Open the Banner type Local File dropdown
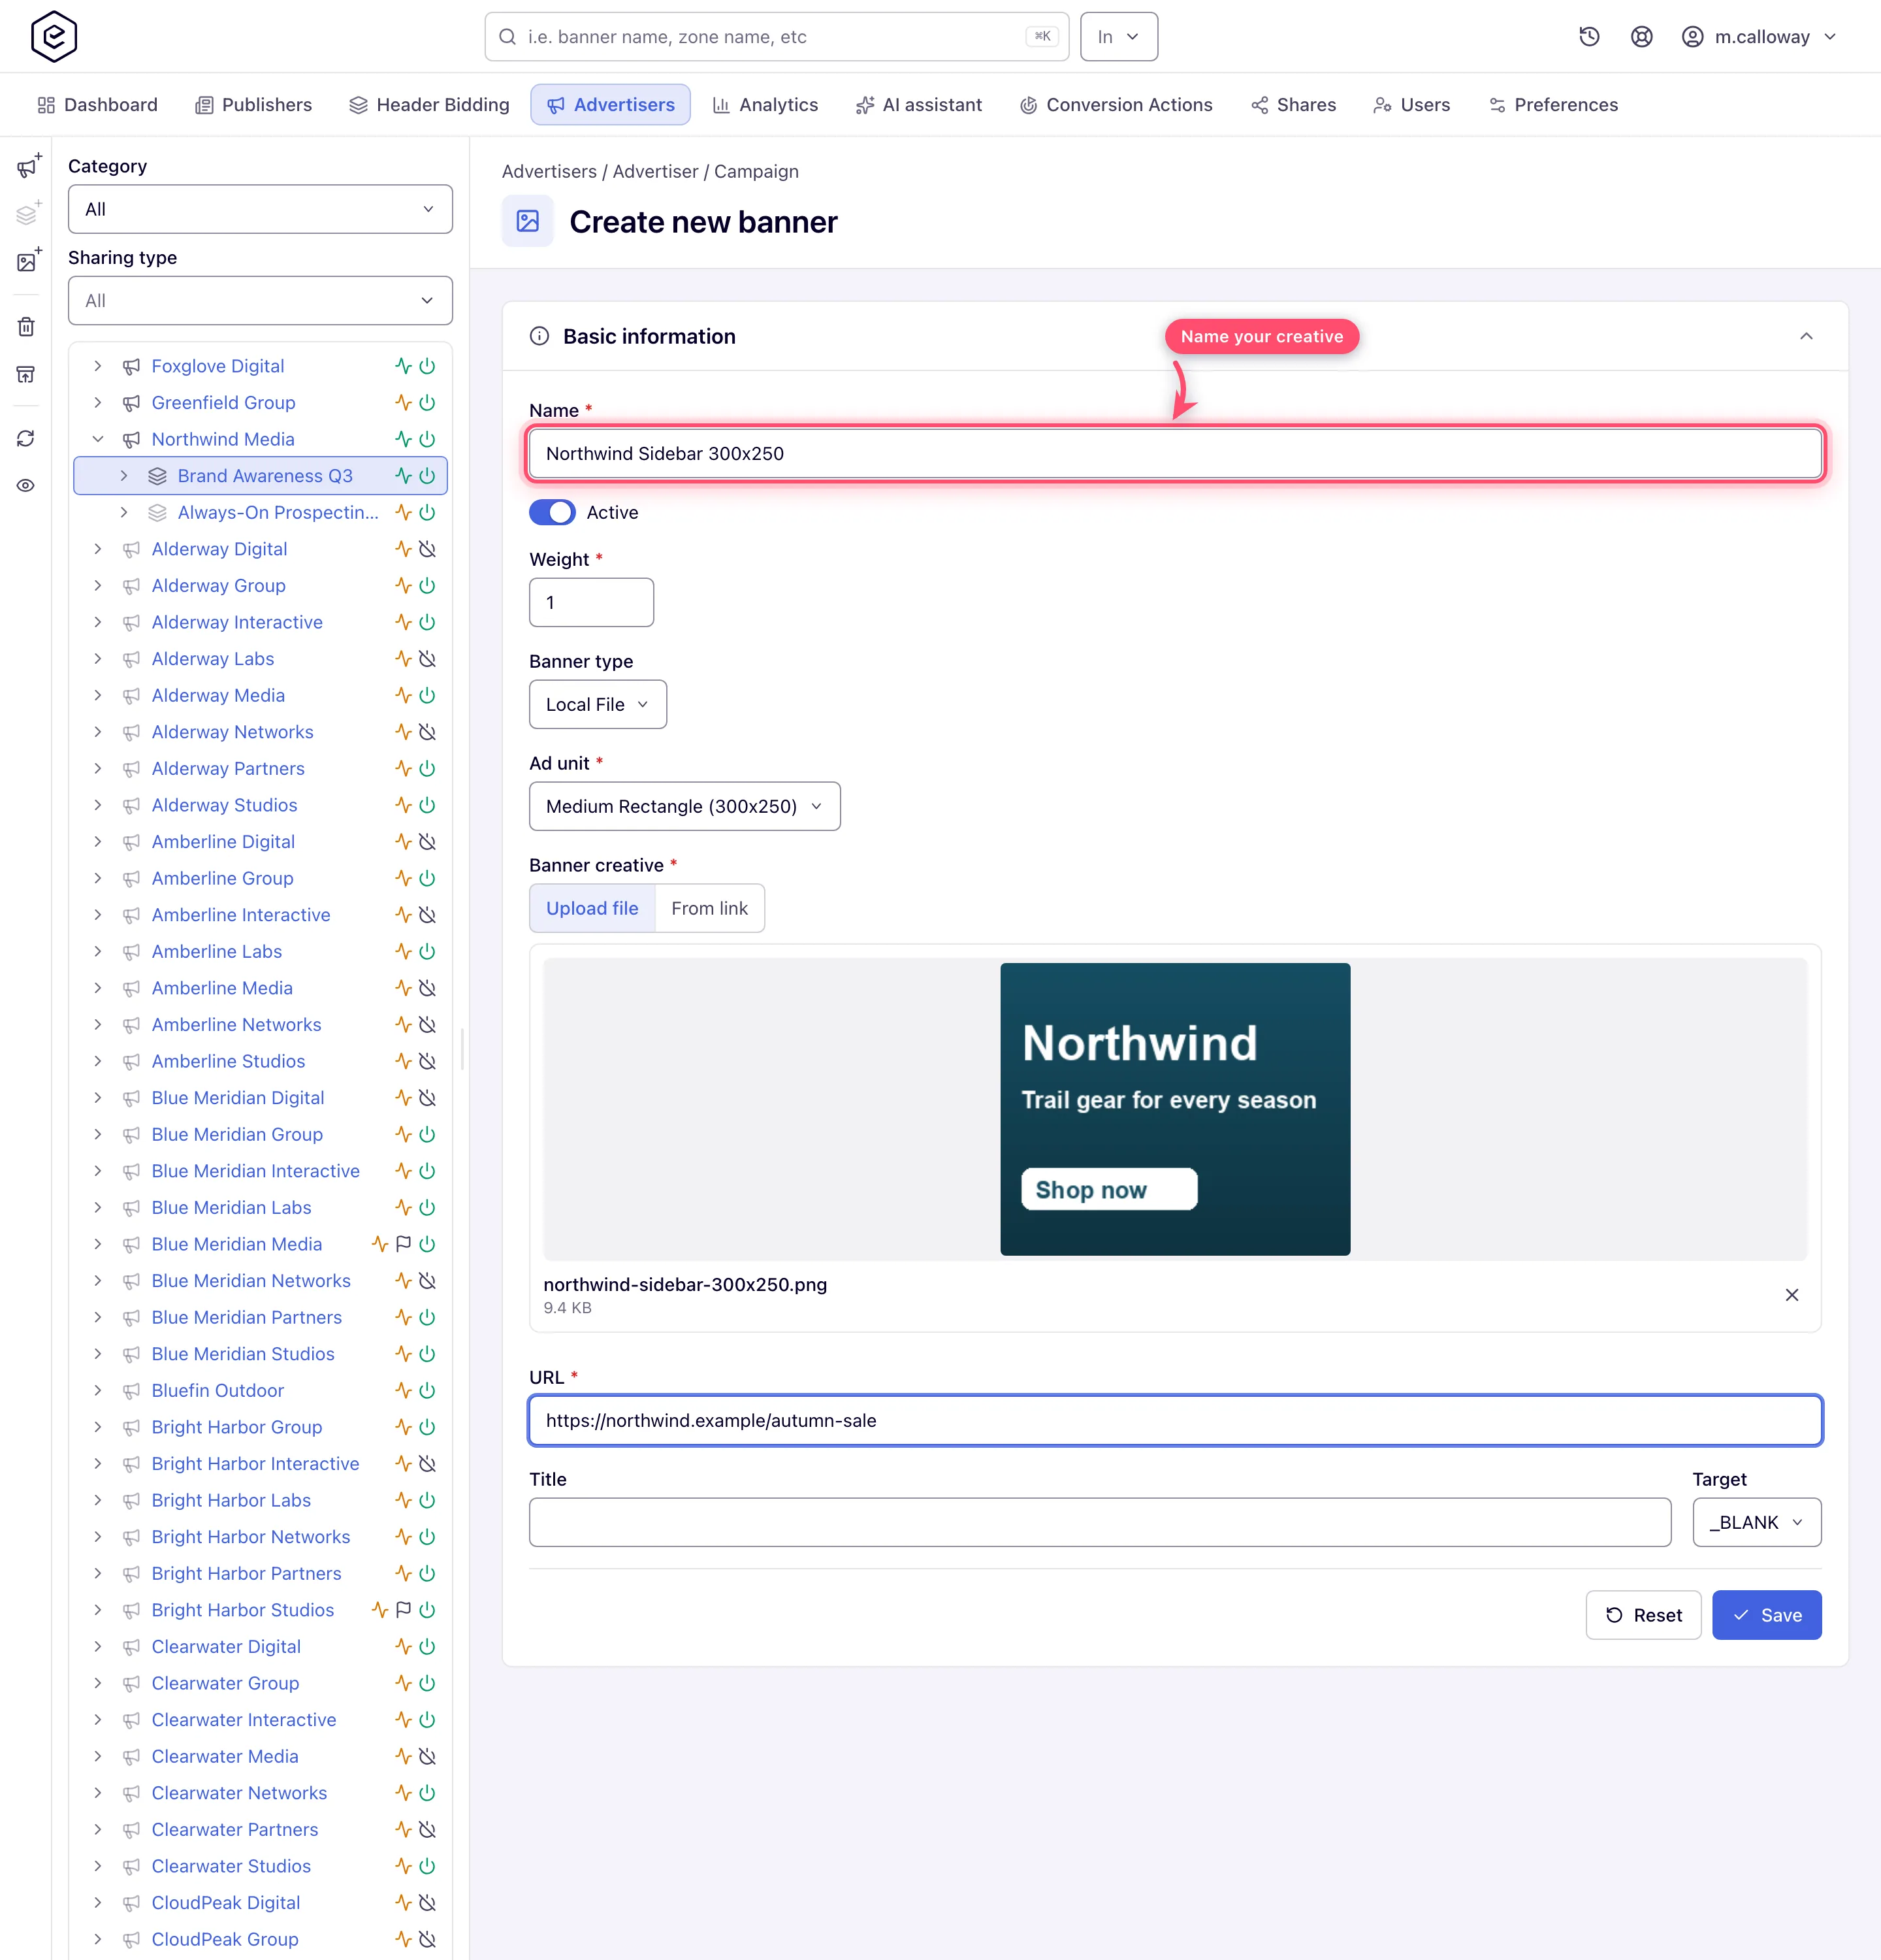1881x1960 pixels. 598,704
